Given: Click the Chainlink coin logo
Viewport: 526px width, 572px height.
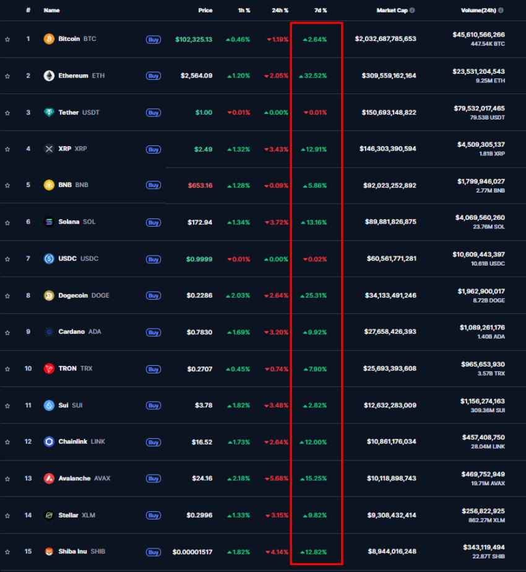Looking at the screenshot, I should pyautogui.click(x=48, y=441).
